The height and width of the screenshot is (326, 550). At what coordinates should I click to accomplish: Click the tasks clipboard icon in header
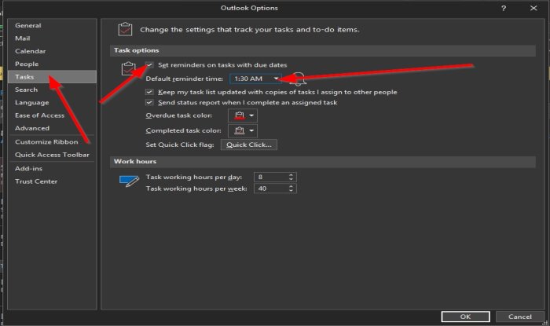pos(125,29)
